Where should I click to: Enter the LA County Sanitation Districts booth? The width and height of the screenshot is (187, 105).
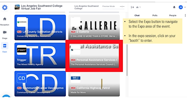(40, 27)
